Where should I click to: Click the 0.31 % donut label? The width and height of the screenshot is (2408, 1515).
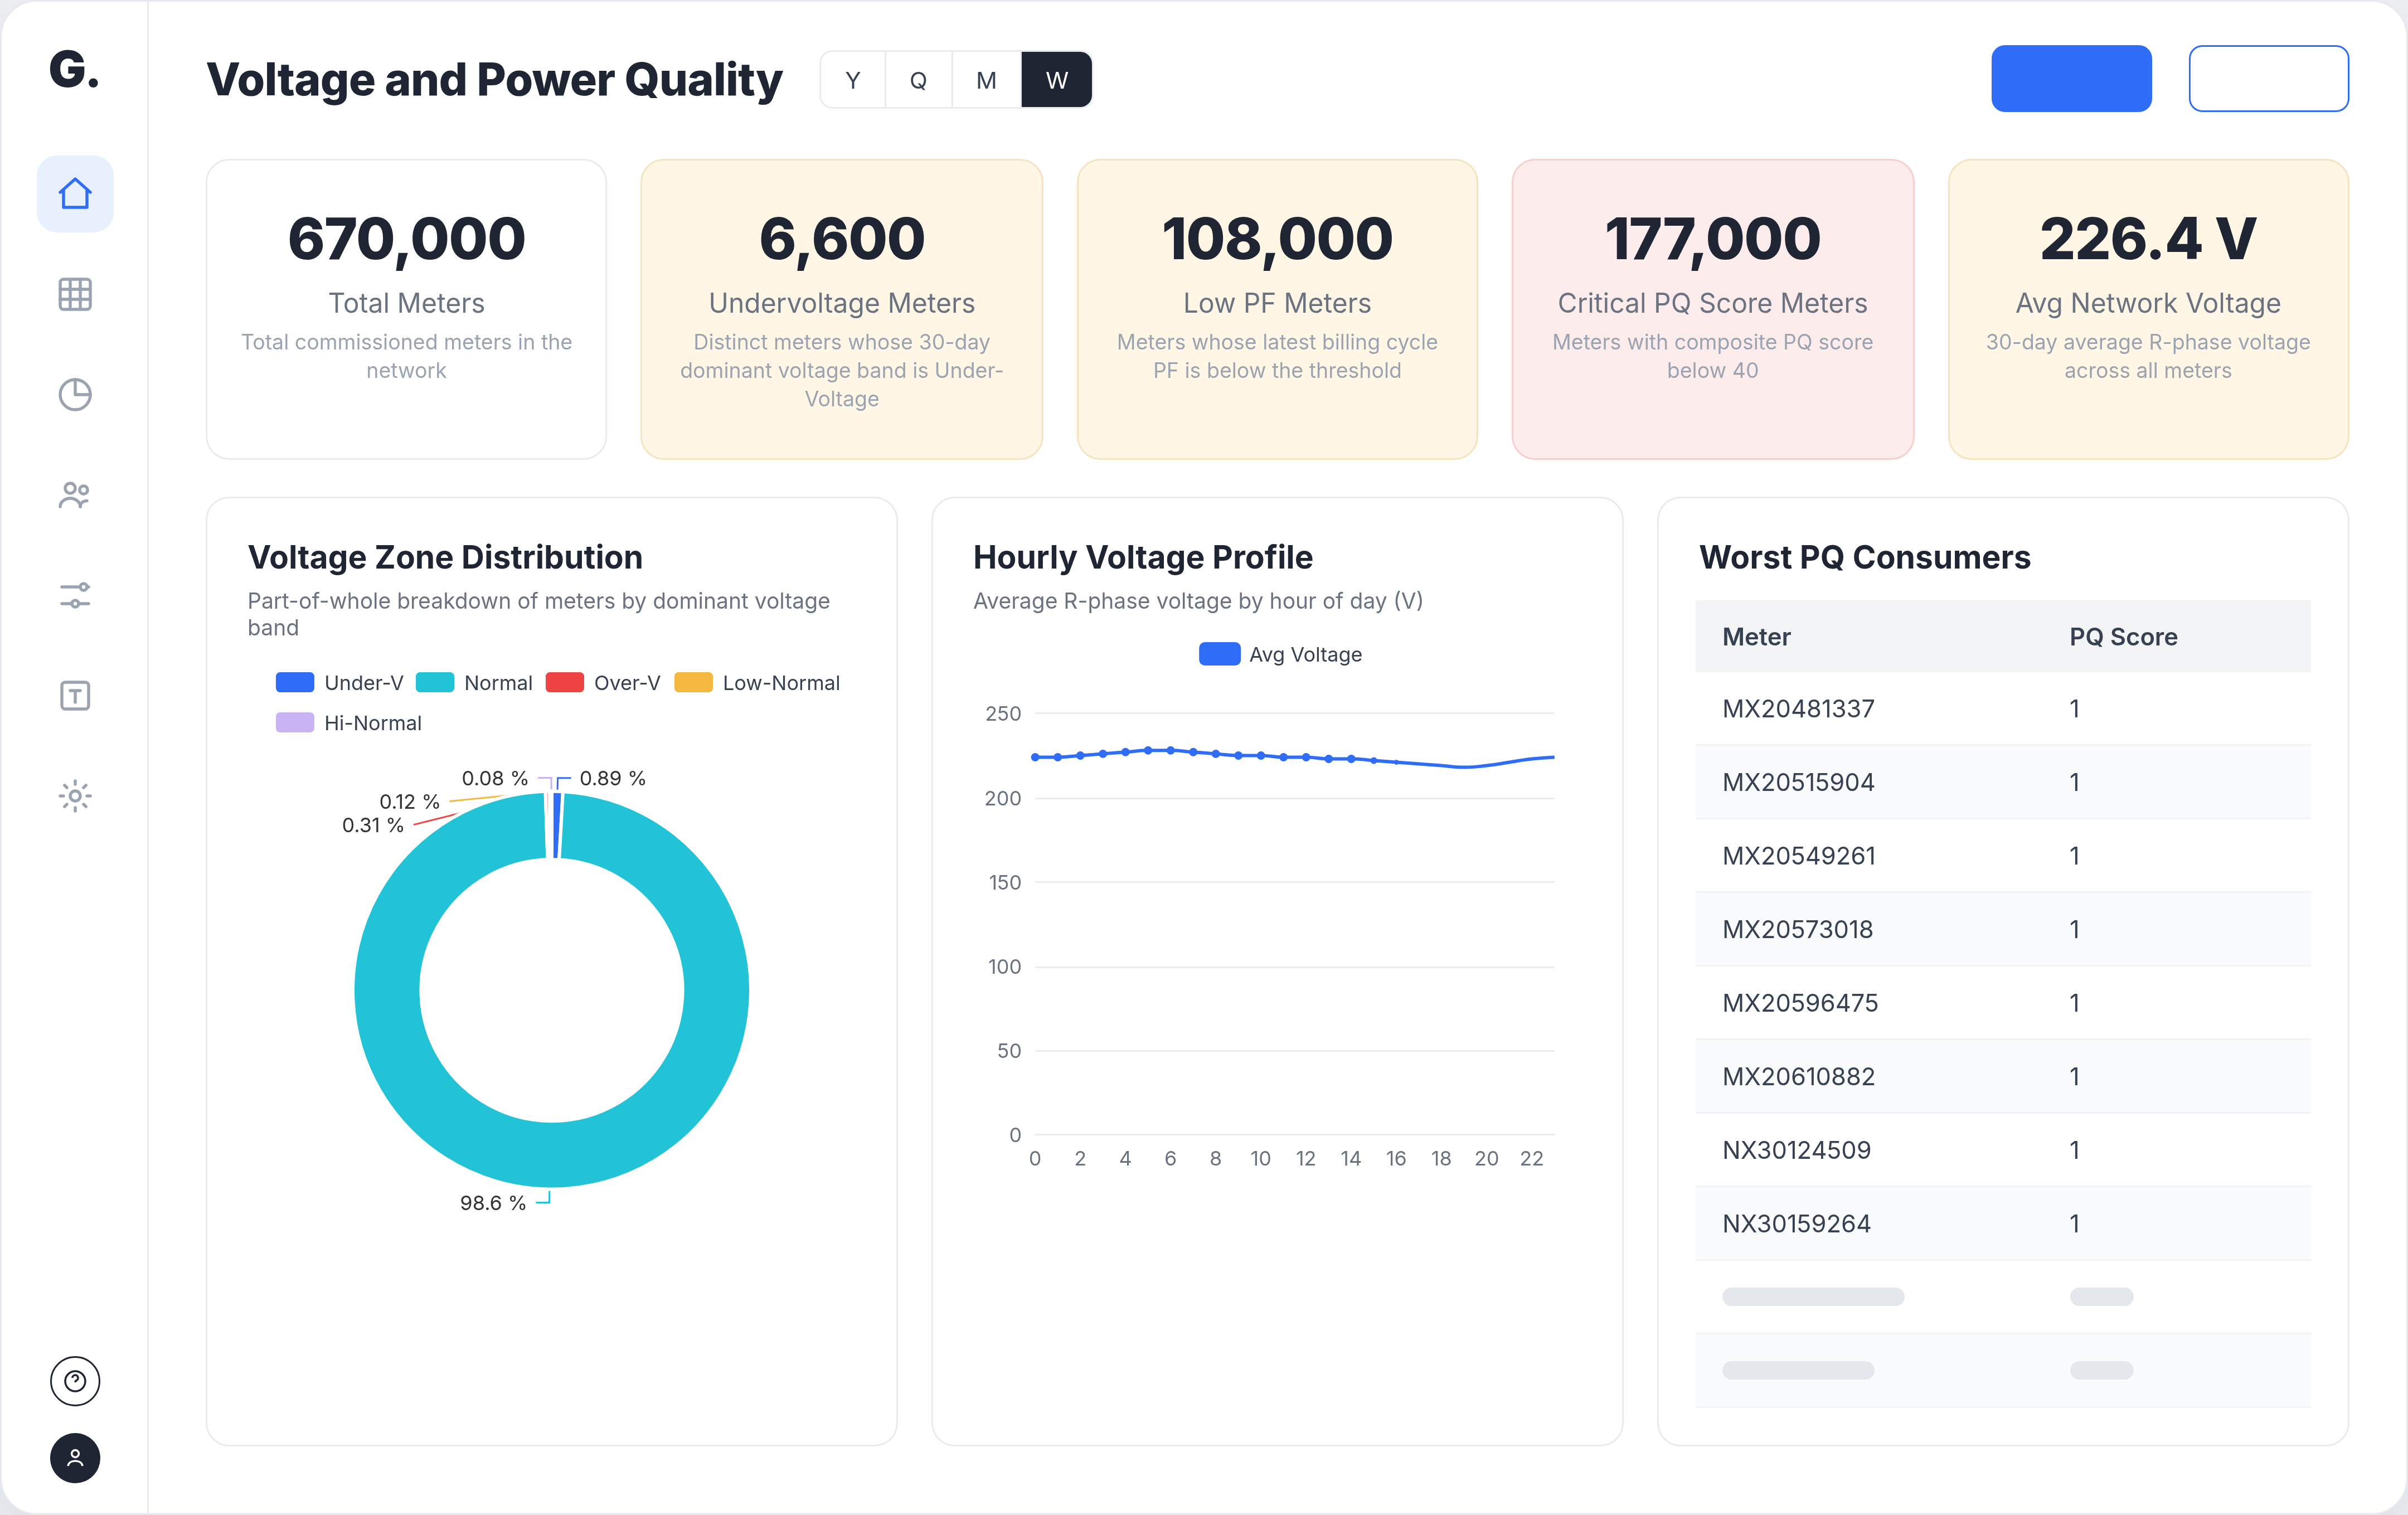(x=373, y=825)
